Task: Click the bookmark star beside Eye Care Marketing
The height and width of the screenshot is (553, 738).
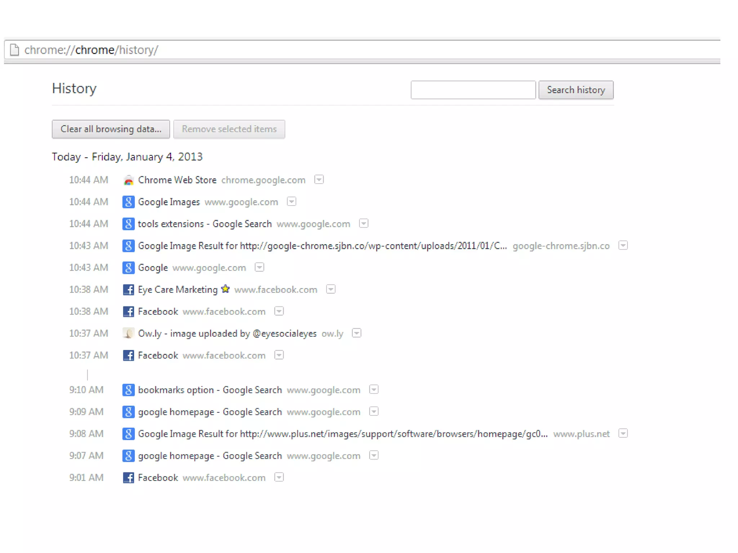Action: coord(226,289)
